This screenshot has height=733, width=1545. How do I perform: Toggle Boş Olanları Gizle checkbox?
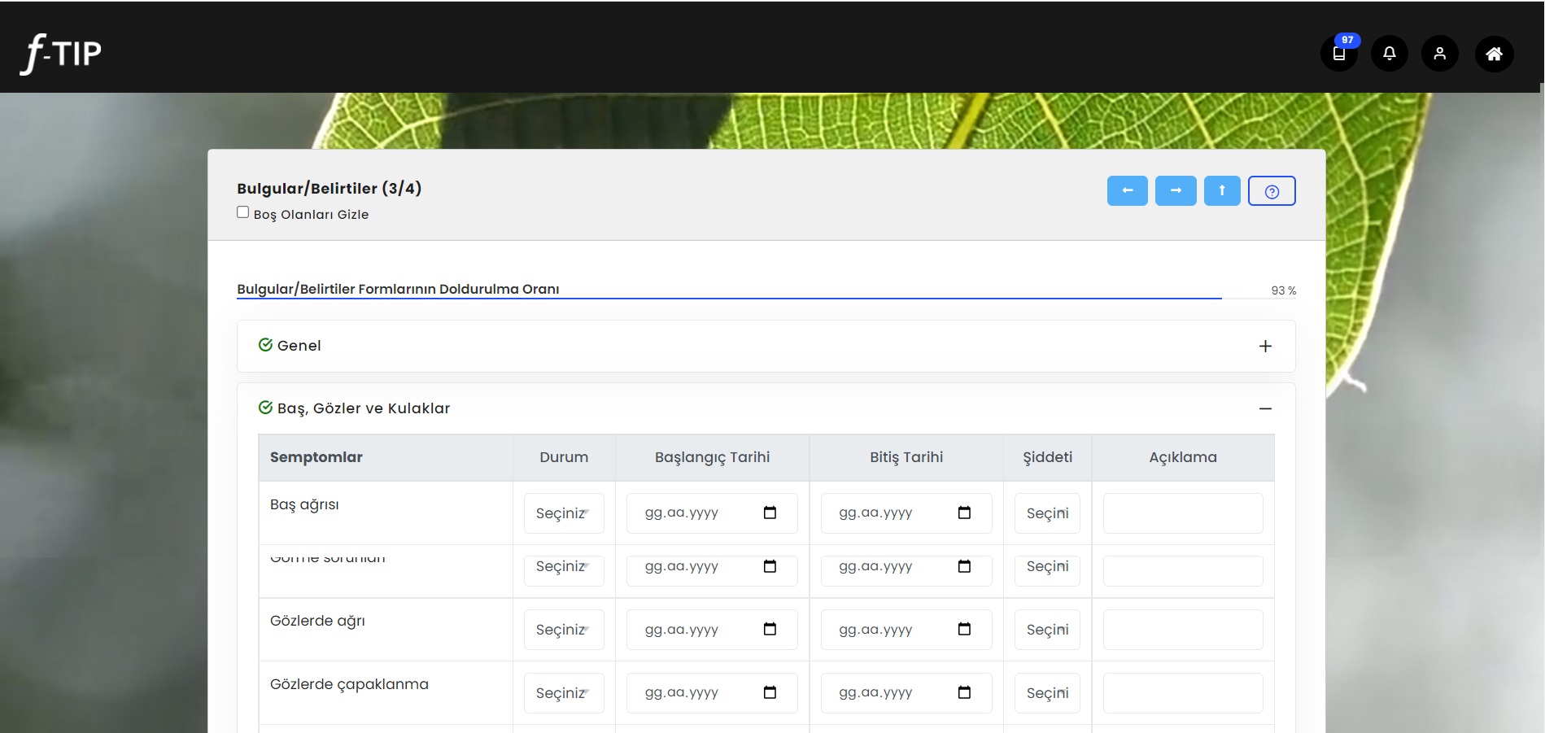[242, 212]
